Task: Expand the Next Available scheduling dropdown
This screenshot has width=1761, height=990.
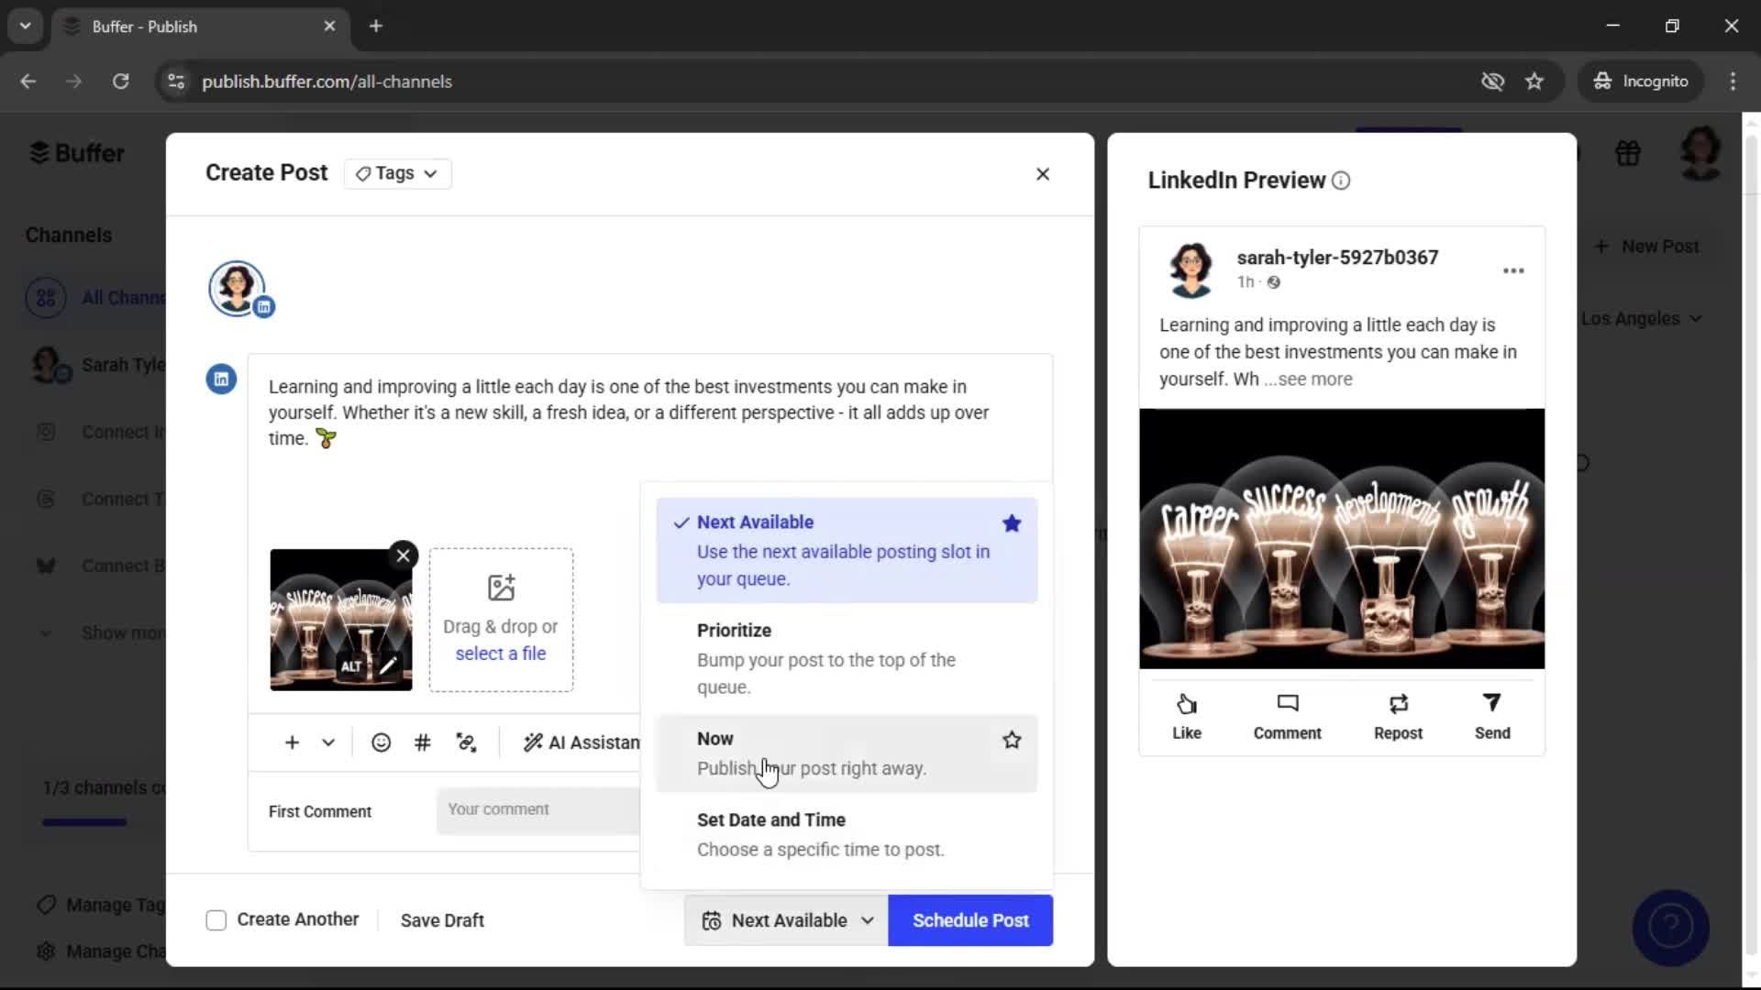Action: click(x=868, y=920)
